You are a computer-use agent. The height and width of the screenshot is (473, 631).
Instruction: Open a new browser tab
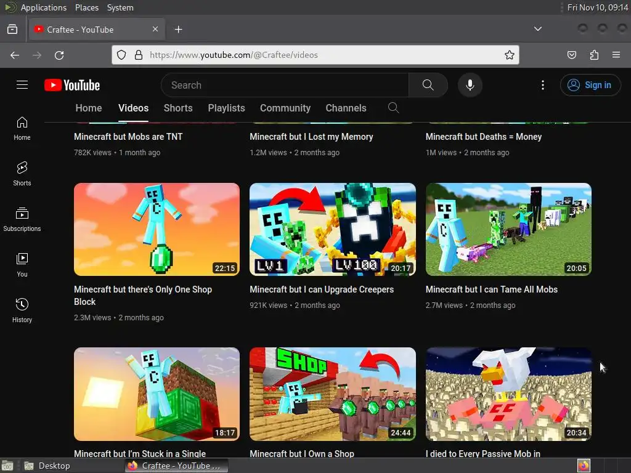coord(178,30)
